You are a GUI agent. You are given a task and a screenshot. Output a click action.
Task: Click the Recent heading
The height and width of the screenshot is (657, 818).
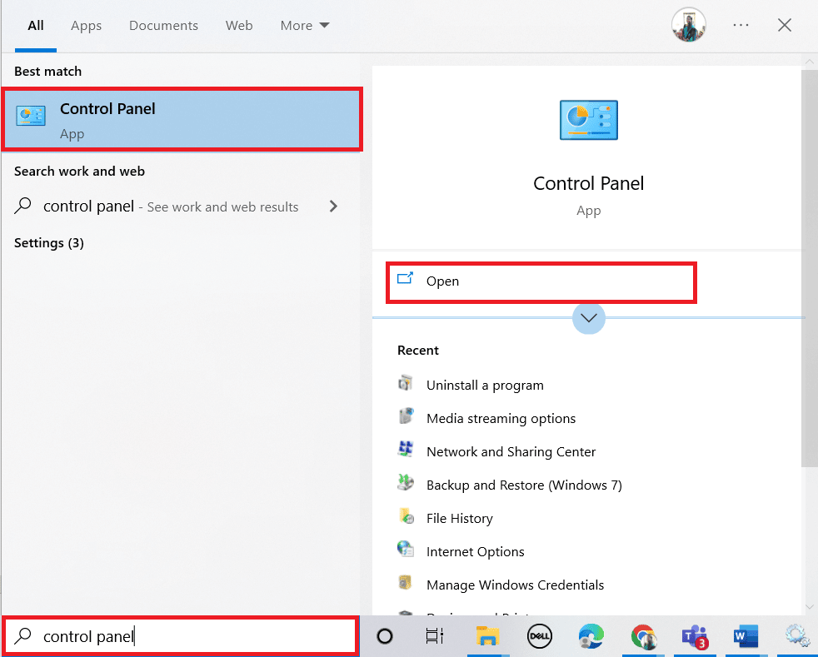pyautogui.click(x=418, y=351)
